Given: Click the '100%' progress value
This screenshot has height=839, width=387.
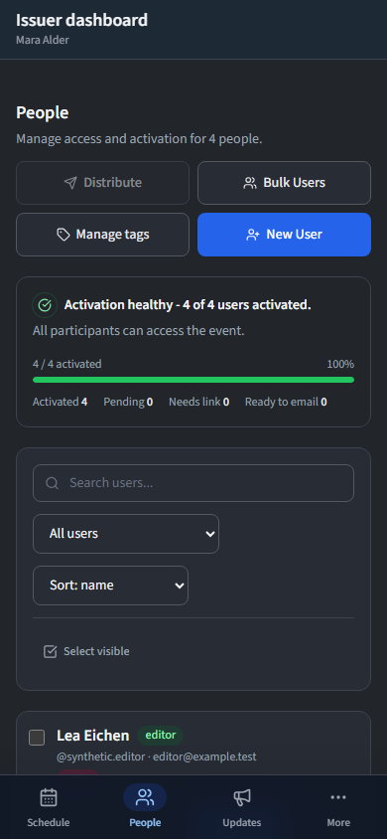Looking at the screenshot, I should (x=340, y=365).
